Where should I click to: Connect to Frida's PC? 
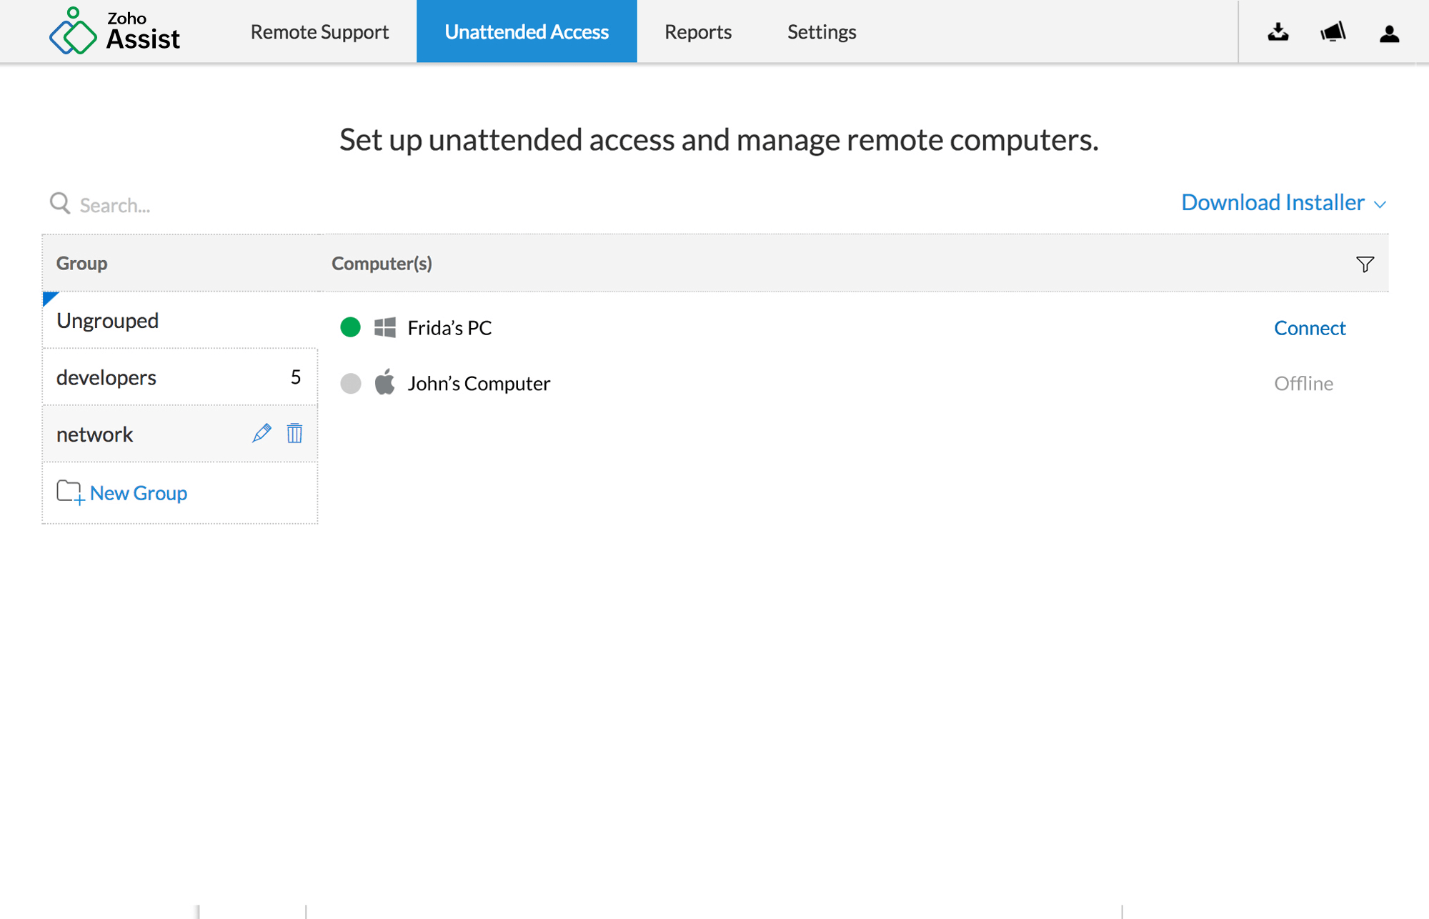coord(1309,328)
